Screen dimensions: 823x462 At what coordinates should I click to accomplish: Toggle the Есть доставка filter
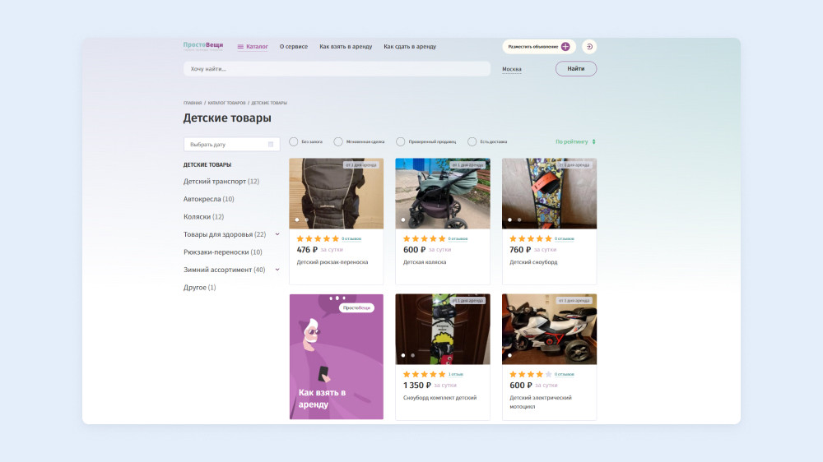pyautogui.click(x=472, y=141)
